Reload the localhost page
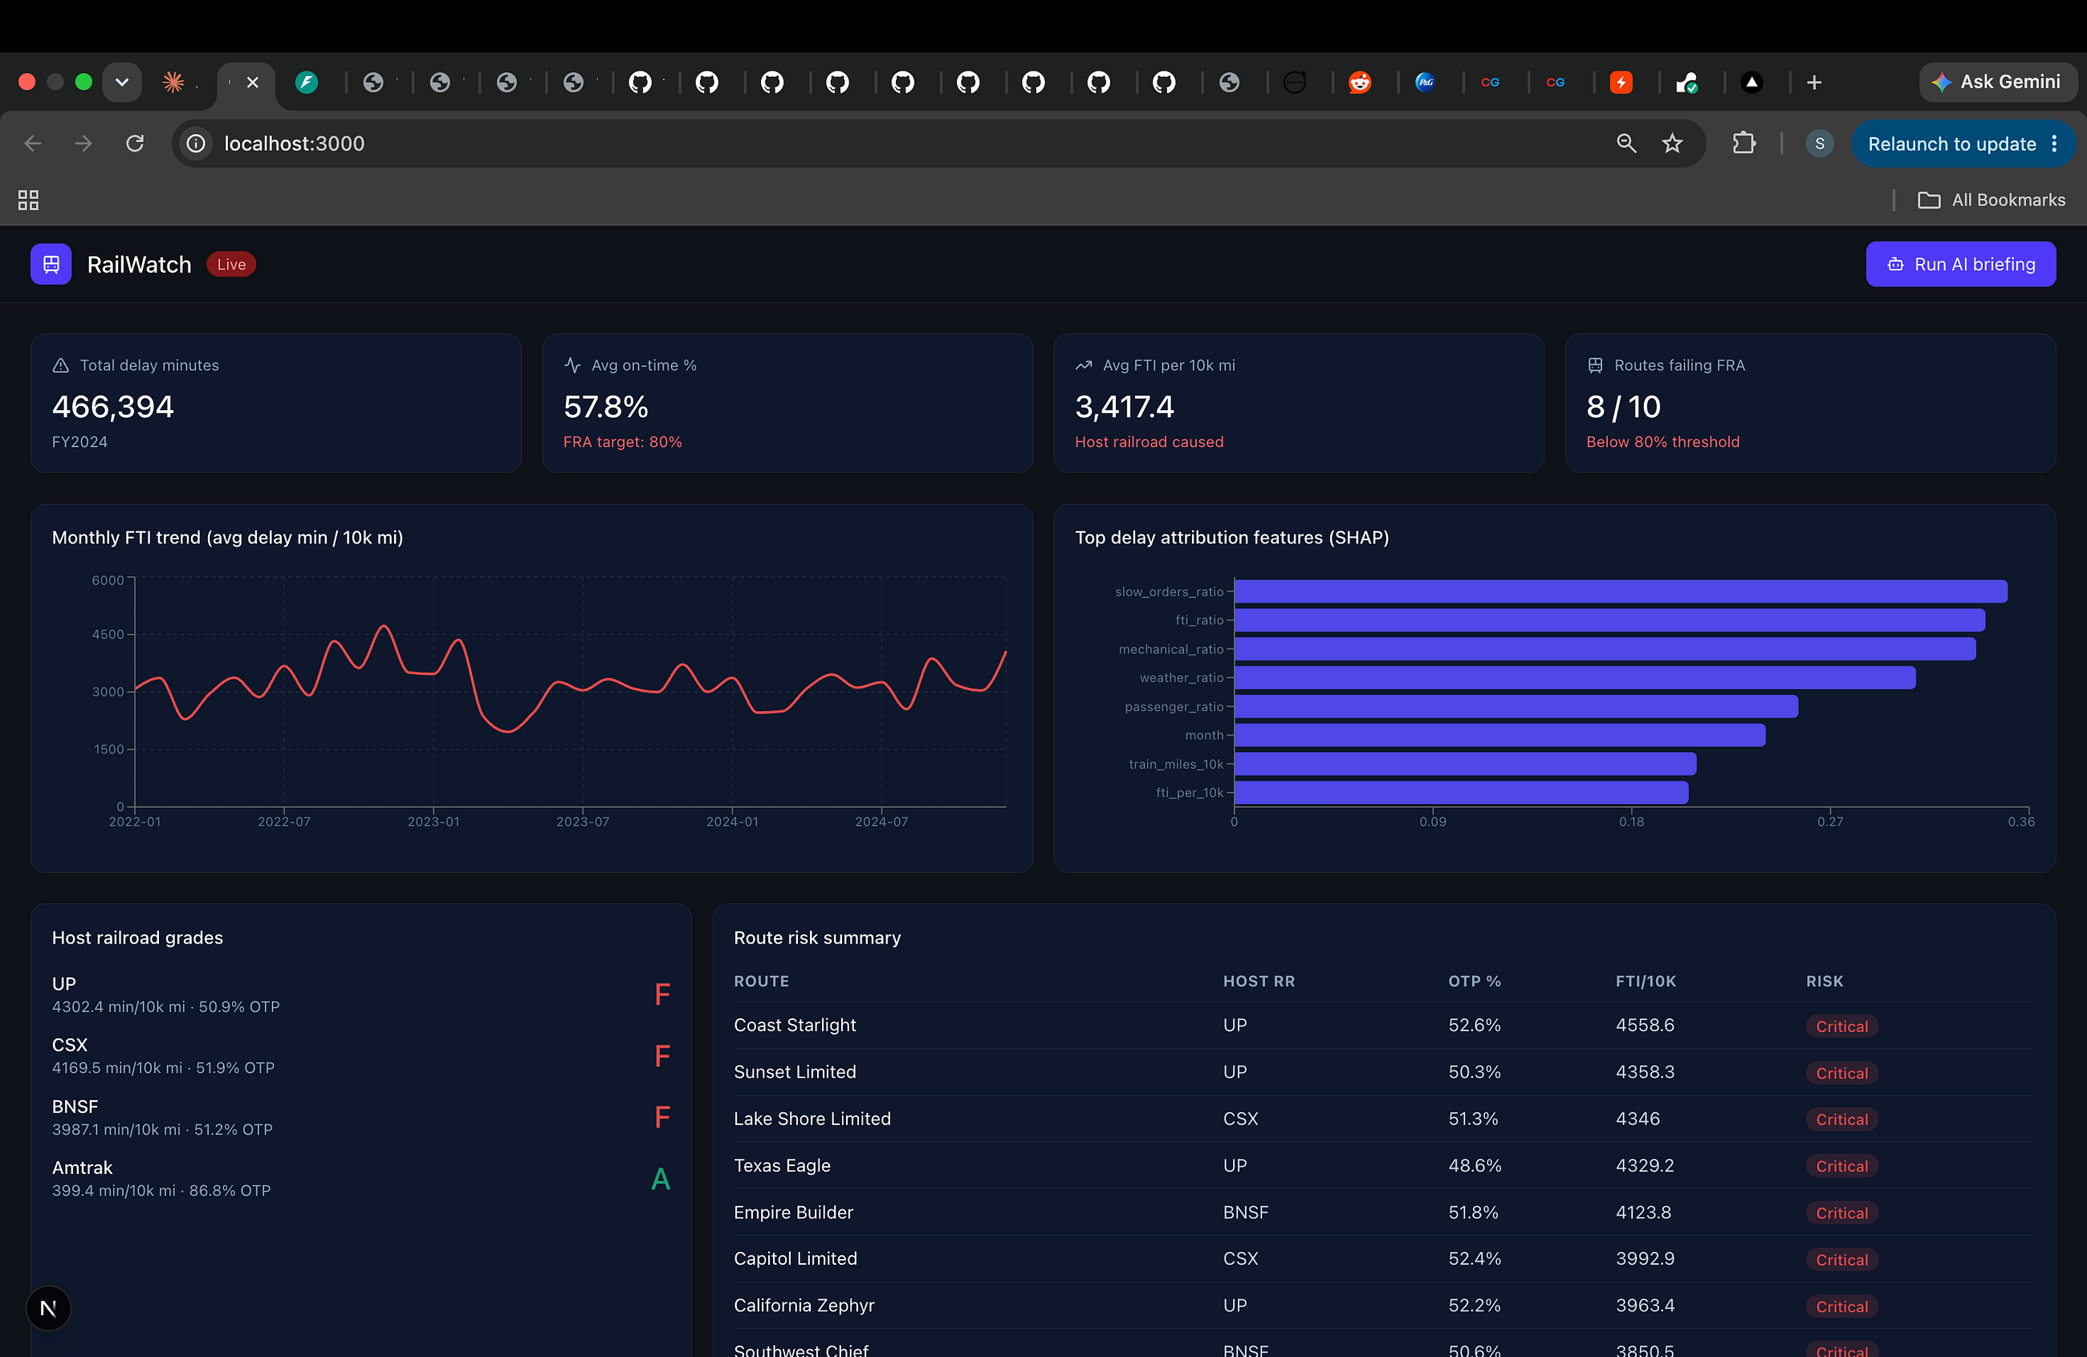The width and height of the screenshot is (2087, 1357). 134,143
